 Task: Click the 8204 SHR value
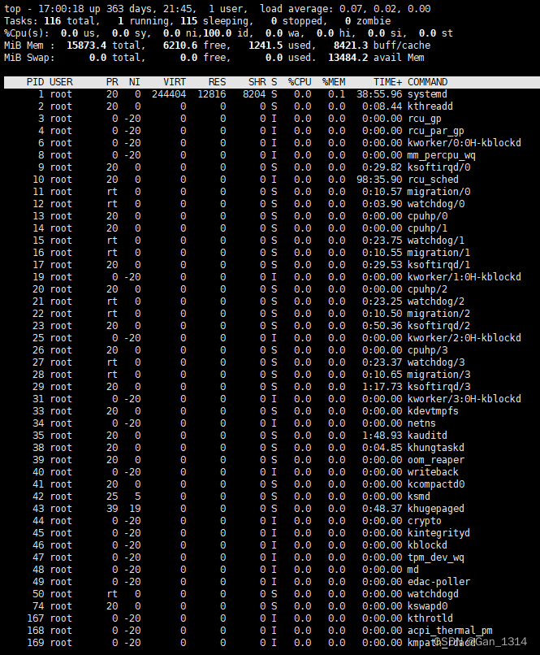tap(254, 94)
